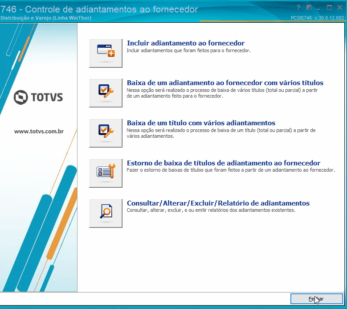Click the contrast square icon beside the help icon
This screenshot has height=309, width=347.
(309, 8)
